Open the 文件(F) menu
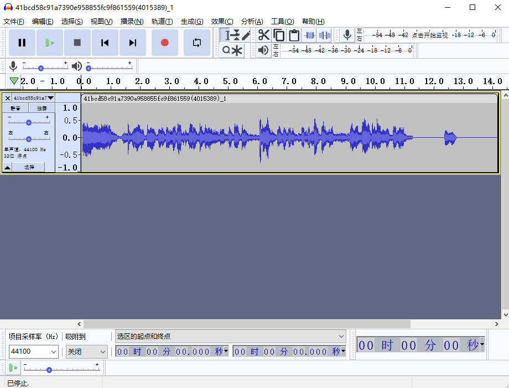 pyautogui.click(x=14, y=22)
